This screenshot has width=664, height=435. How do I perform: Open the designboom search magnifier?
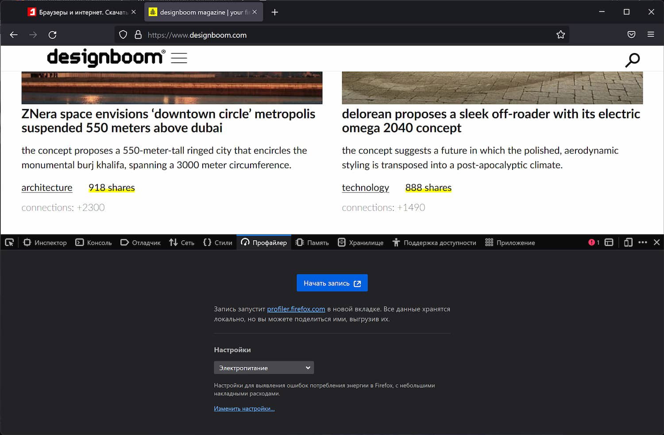[633, 60]
